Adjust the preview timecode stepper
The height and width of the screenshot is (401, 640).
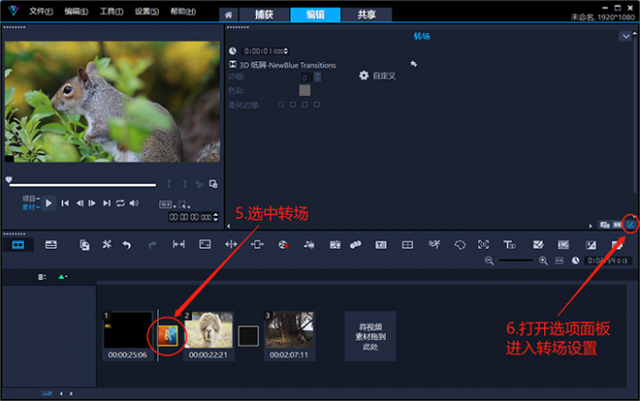216,217
